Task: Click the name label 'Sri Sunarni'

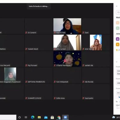Action: 32,32
